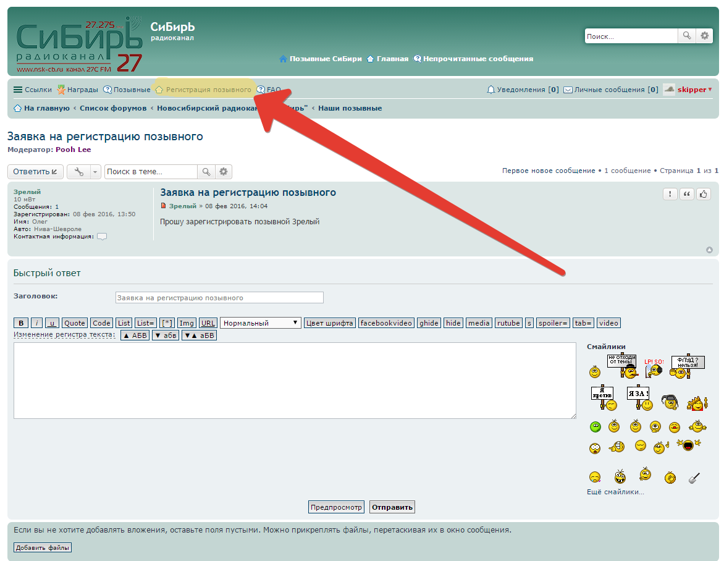Viewport: 724px width, 561px height.
Task: Click the quote post icon
Action: pos(687,194)
